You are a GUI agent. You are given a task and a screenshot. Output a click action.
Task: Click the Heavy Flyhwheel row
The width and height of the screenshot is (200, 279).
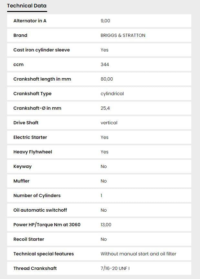(x=99, y=152)
